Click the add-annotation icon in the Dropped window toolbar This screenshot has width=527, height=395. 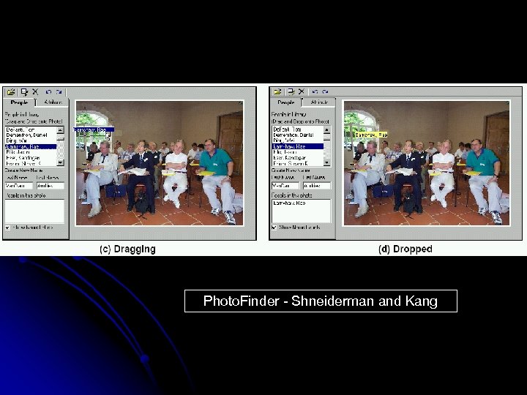coord(291,91)
